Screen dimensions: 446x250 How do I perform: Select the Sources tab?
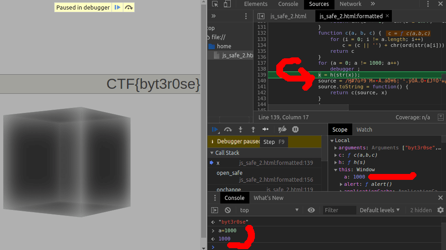[319, 4]
